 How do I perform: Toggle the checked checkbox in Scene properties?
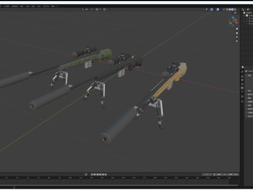click(248, 94)
